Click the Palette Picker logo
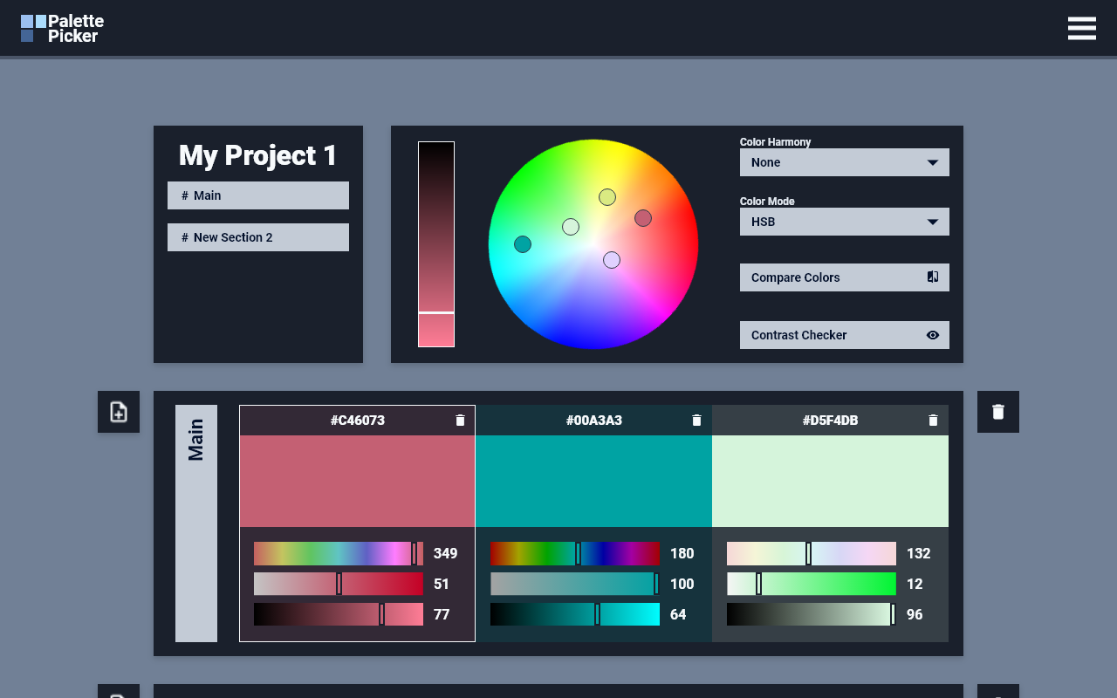Screen dimensions: 1117x698 click(61, 27)
